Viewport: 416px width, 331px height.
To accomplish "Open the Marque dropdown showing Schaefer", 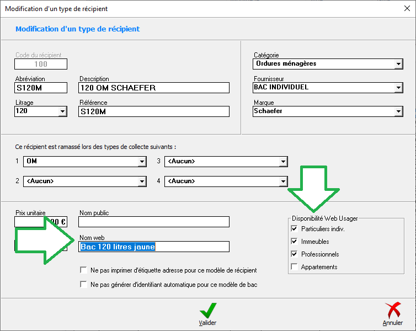I will [x=399, y=111].
